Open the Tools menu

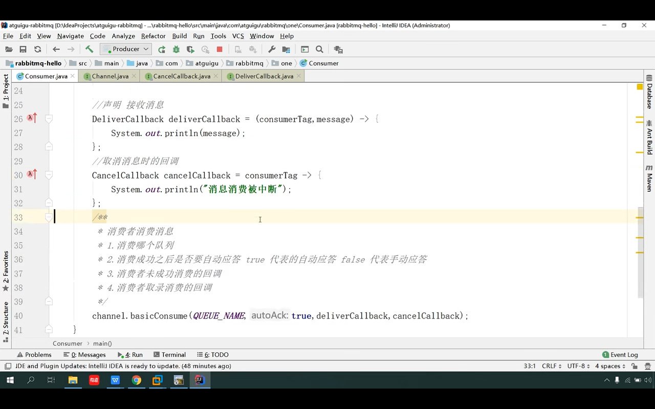click(x=218, y=36)
